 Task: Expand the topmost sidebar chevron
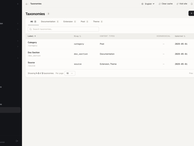click(18, 4)
